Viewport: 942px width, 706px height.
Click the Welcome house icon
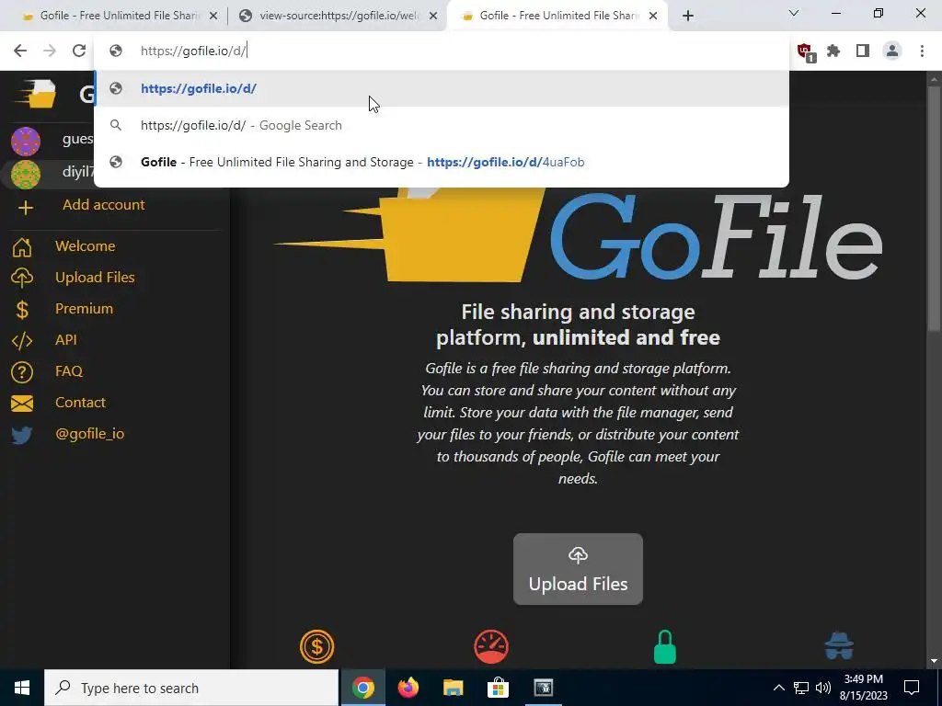click(22, 246)
